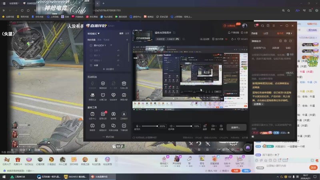Open the hamburger menu in 直播伴侣 title bar

click(x=274, y=26)
